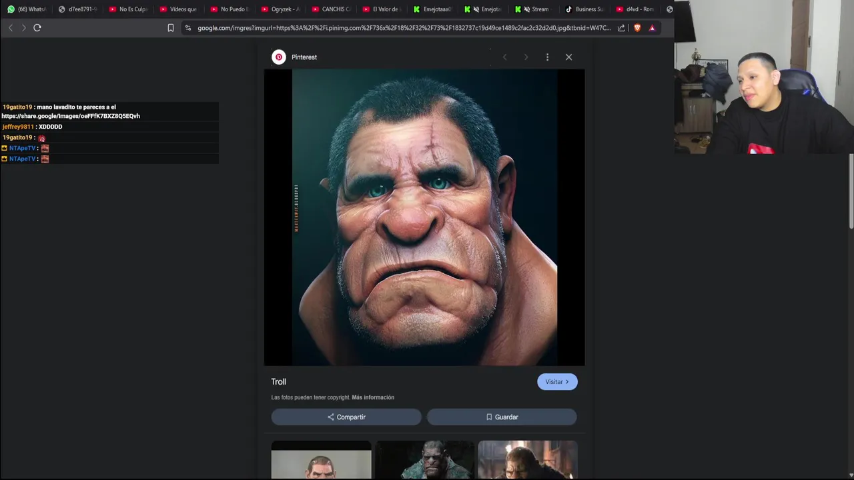Switch to the Business Suite TikTok tab
Screen dimensions: 854x480
584,9
